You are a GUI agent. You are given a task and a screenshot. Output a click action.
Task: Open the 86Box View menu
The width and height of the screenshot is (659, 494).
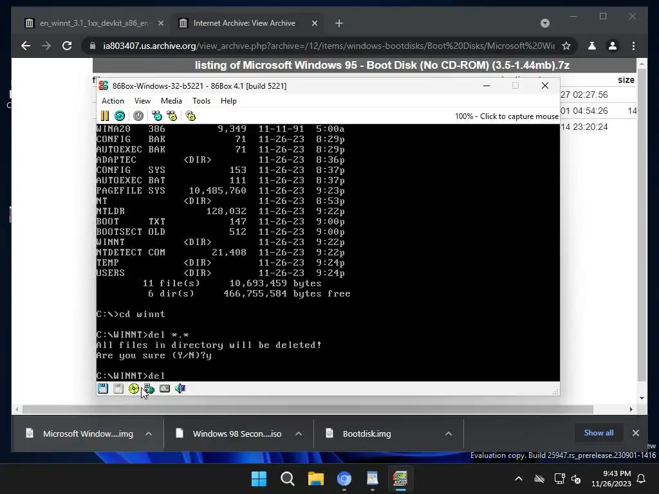(x=142, y=101)
